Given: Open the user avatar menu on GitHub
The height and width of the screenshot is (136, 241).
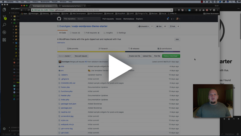Looking at the screenshot, I should [178, 19].
